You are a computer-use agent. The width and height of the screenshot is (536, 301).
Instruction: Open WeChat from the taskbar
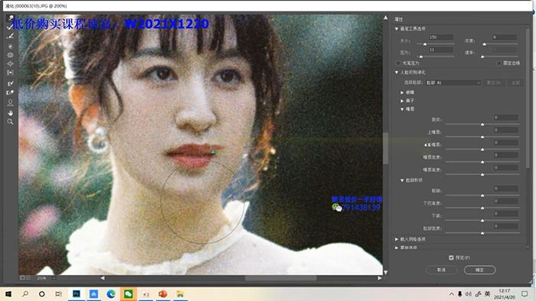click(x=129, y=294)
